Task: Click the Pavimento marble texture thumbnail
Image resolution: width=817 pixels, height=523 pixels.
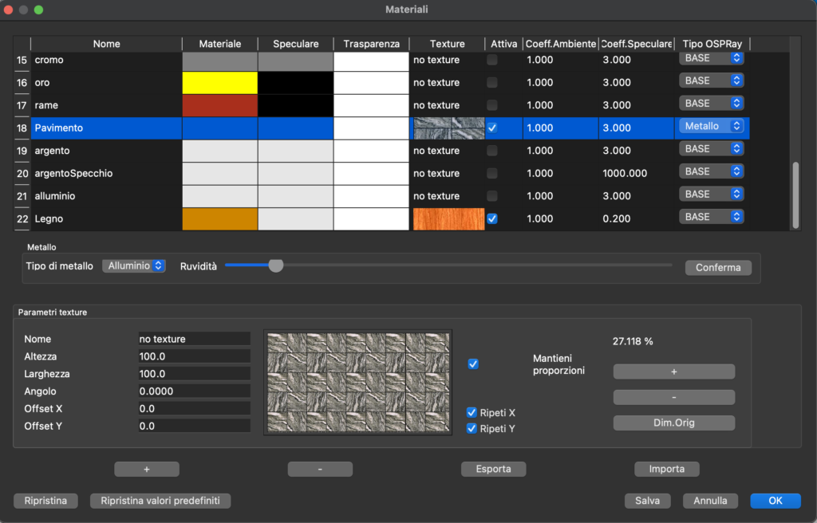Action: (x=448, y=128)
